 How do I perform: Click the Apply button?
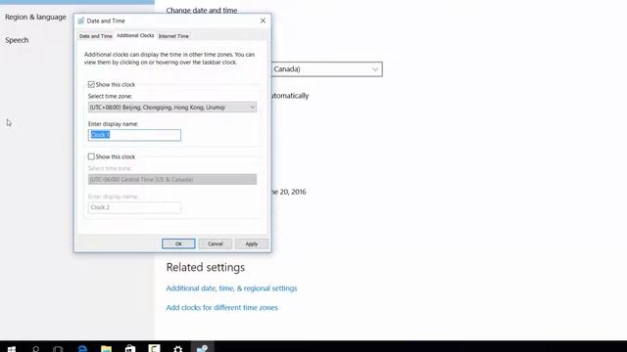tap(252, 243)
